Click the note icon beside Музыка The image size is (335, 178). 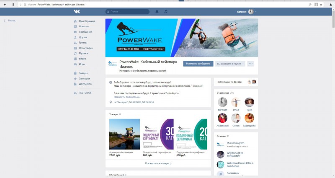75,54
